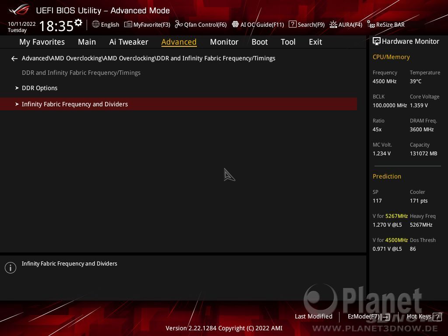Click the 1.234 V MC voltage value

381,154
